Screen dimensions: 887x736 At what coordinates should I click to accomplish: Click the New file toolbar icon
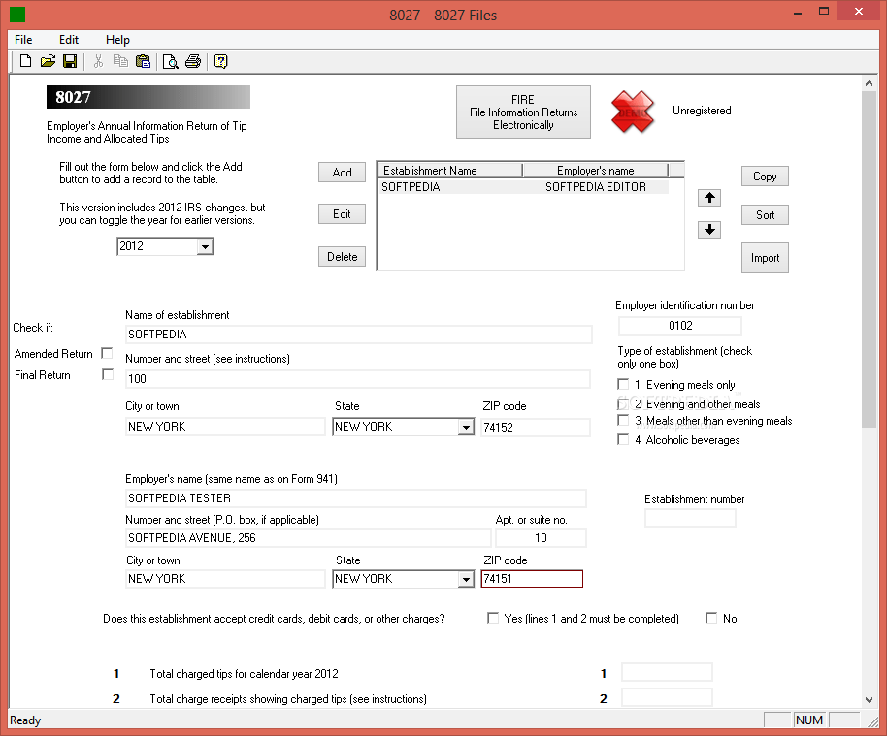coord(25,61)
